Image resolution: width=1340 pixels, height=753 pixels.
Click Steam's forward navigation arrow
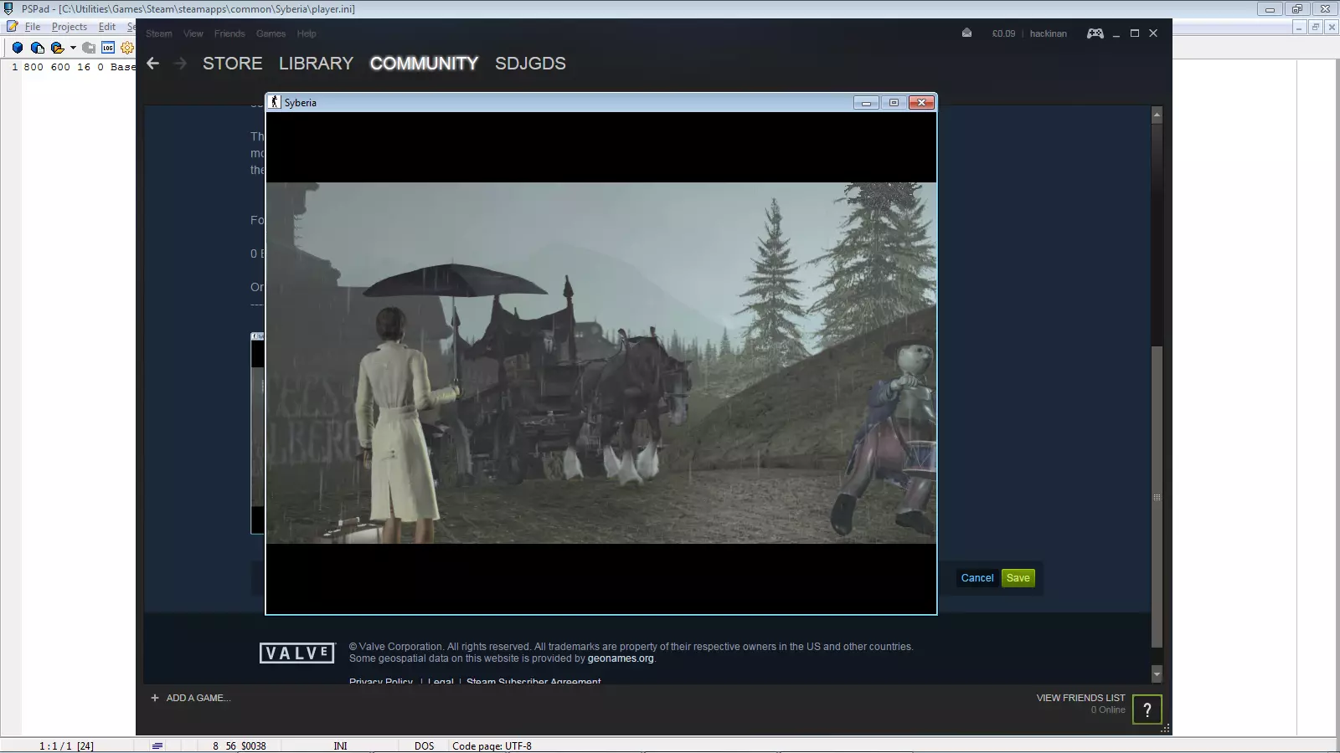click(180, 64)
